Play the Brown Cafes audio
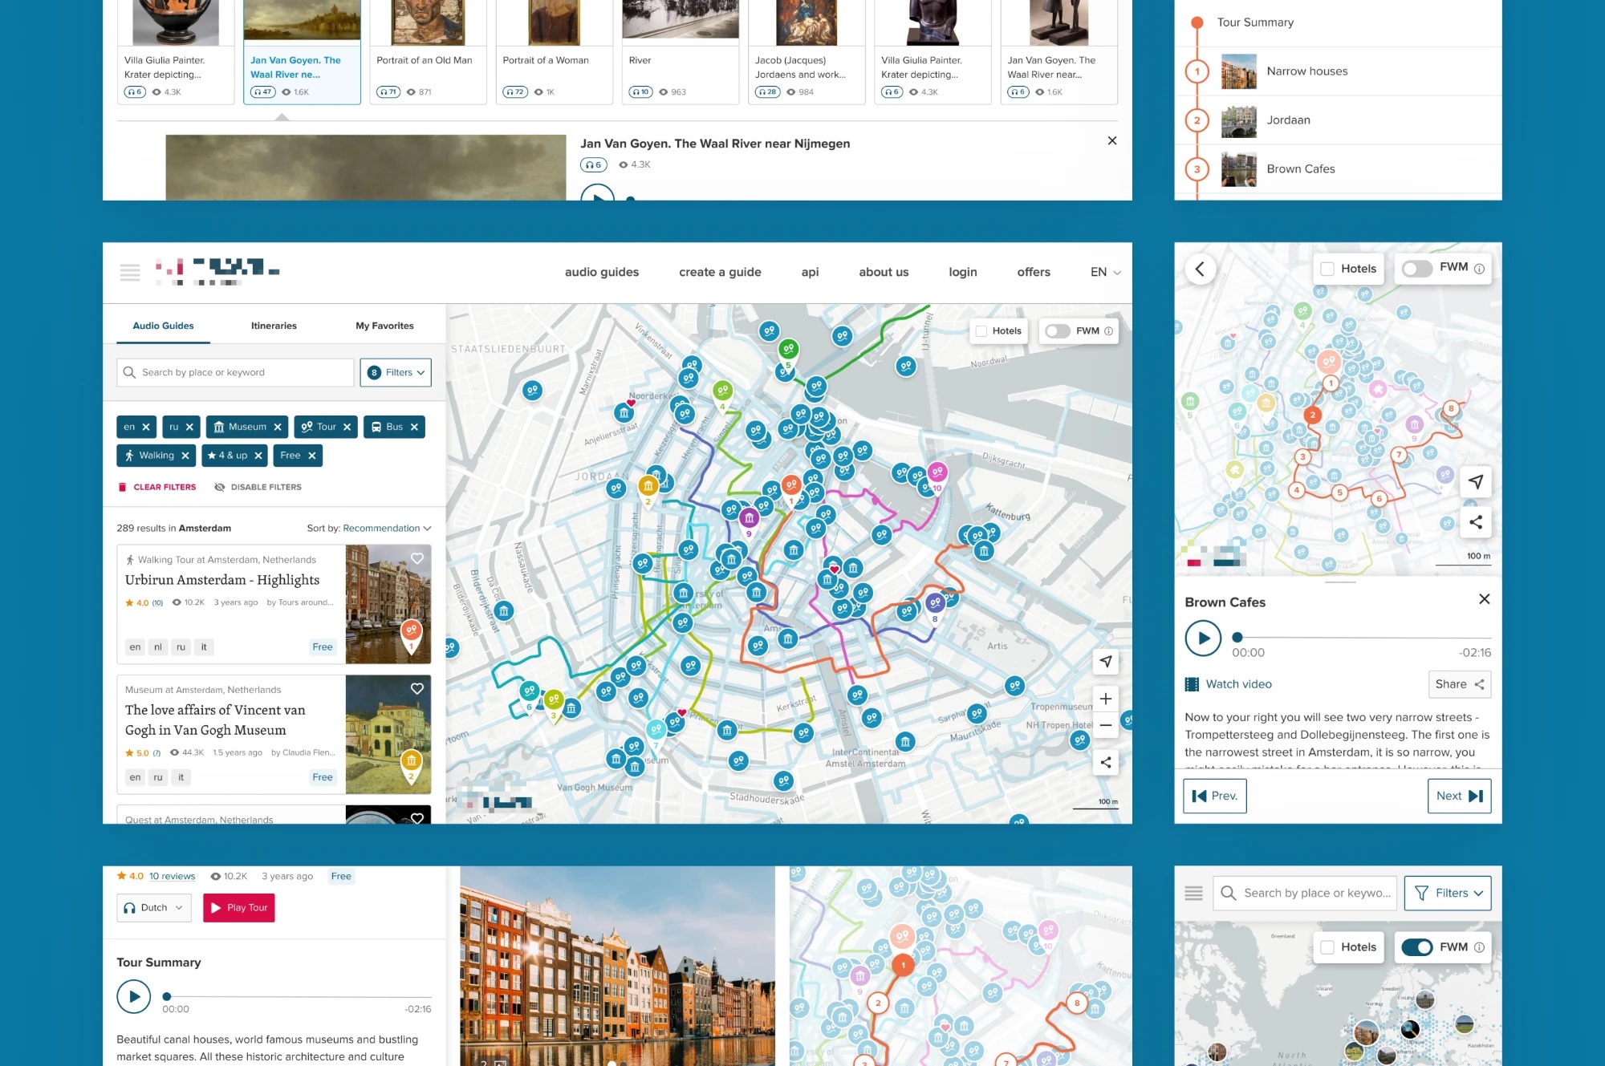The image size is (1605, 1066). [1203, 638]
